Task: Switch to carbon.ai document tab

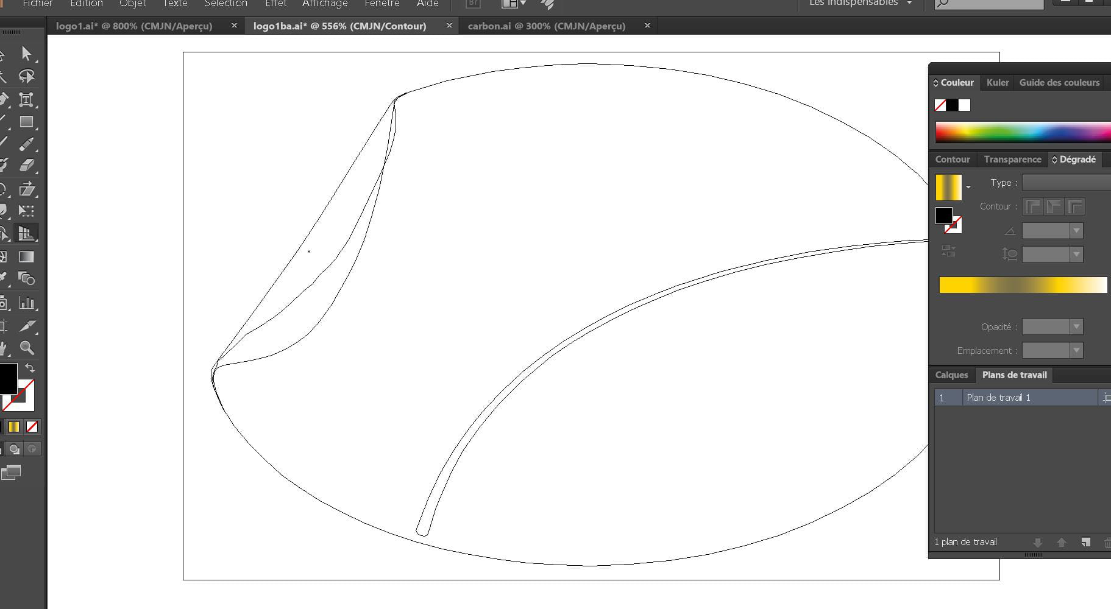Action: (x=547, y=26)
